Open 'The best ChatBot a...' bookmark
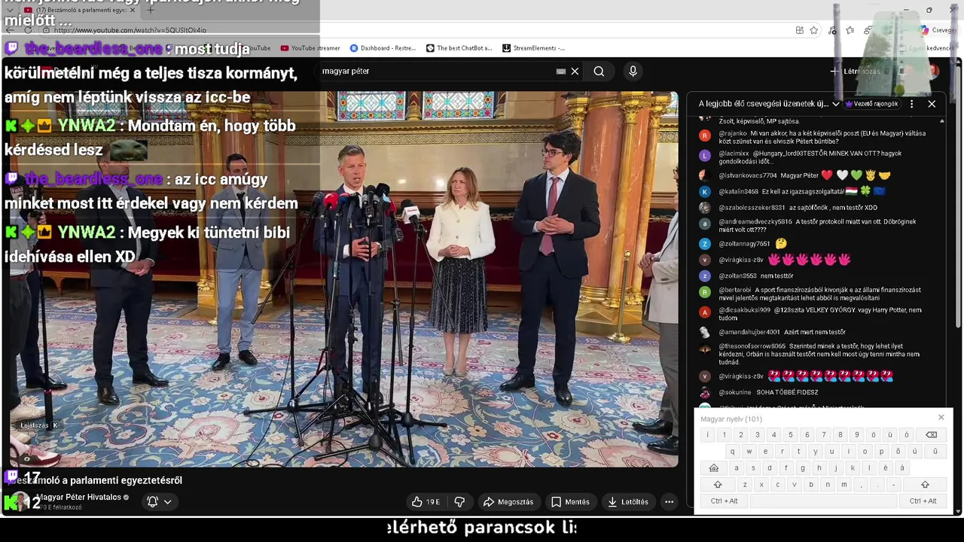The image size is (964, 542). (x=459, y=48)
